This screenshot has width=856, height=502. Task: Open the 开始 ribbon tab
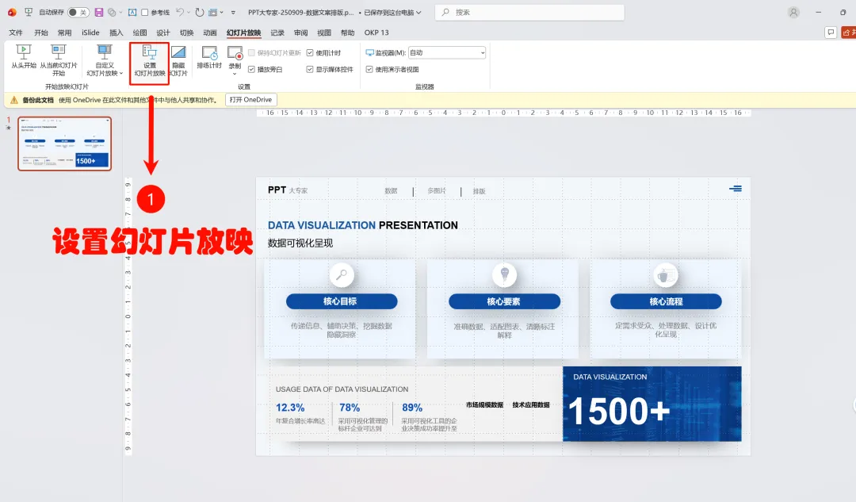click(x=41, y=33)
